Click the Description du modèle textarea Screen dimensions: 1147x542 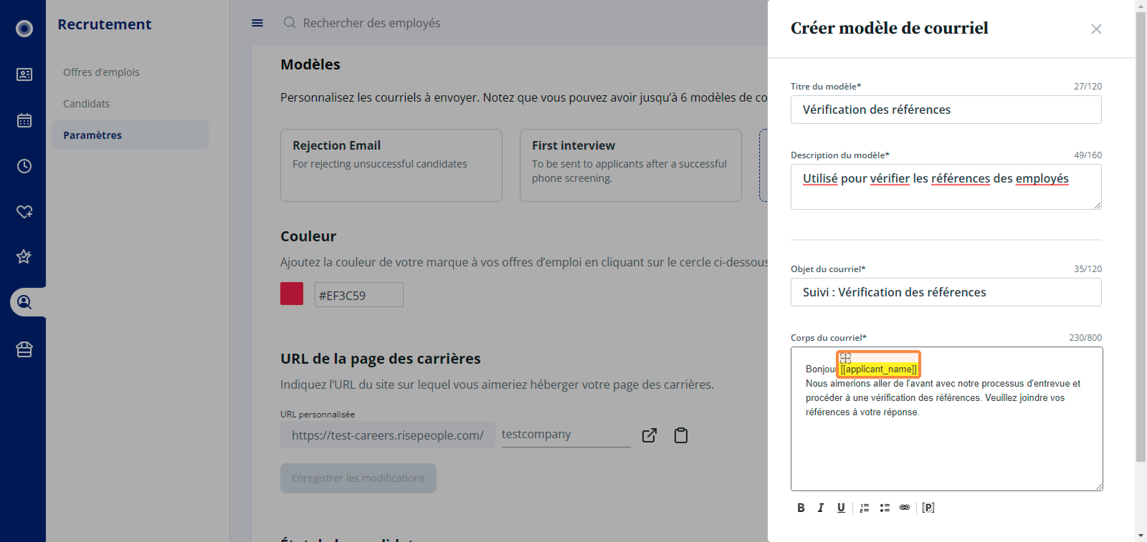pos(946,187)
